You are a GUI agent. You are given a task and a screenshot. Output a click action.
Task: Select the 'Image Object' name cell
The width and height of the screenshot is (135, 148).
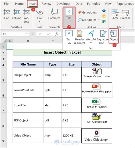28,75
